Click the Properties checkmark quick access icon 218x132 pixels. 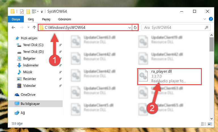[x=22, y=12]
